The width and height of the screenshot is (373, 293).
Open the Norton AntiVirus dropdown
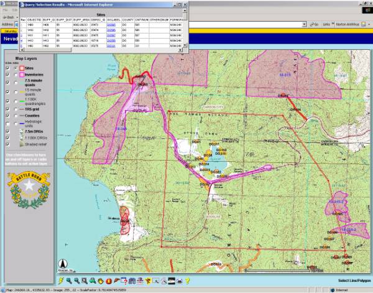(369, 24)
